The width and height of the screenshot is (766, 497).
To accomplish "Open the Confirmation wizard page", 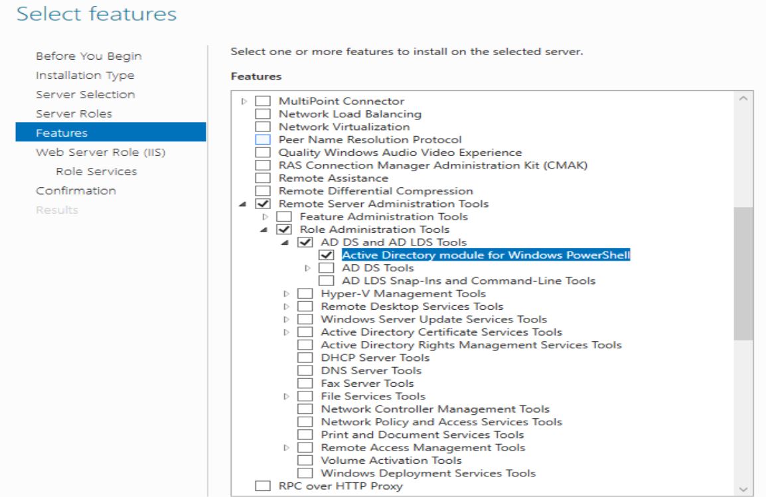I will pyautogui.click(x=76, y=190).
